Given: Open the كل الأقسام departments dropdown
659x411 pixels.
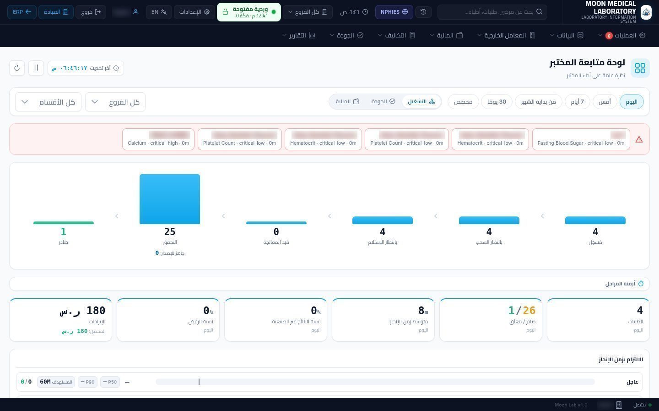Looking at the screenshot, I should pos(49,102).
